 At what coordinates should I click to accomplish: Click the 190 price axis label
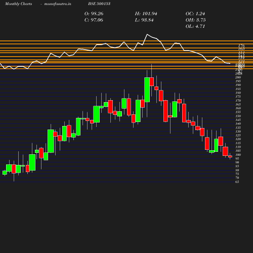pyautogui.click(x=238, y=85)
